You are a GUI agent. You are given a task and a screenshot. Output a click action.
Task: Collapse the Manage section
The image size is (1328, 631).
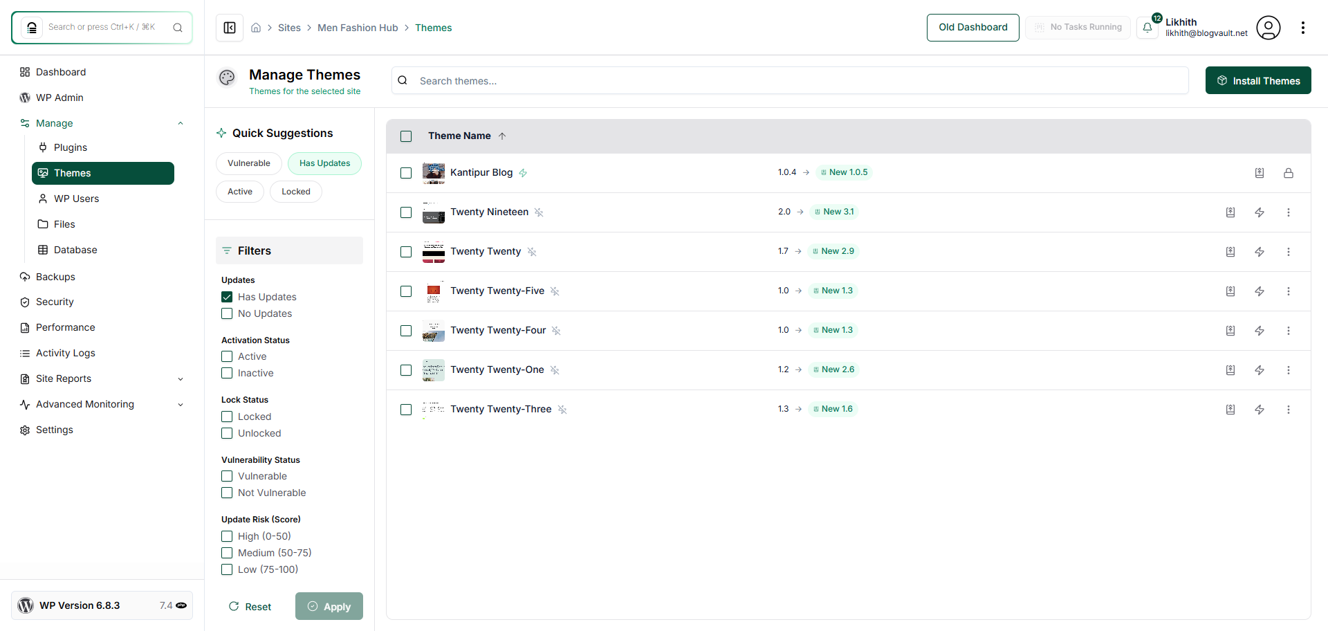(181, 122)
